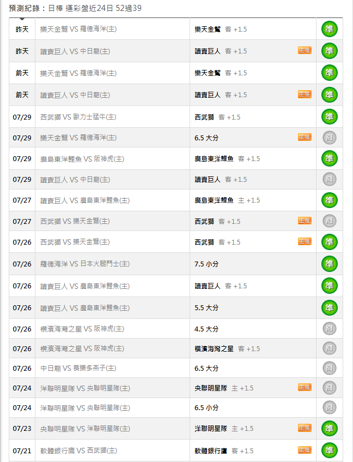353x462 pixels.
Task: Click the 主推 badge on the 07/26 西武獅 row
Action: coord(305,241)
